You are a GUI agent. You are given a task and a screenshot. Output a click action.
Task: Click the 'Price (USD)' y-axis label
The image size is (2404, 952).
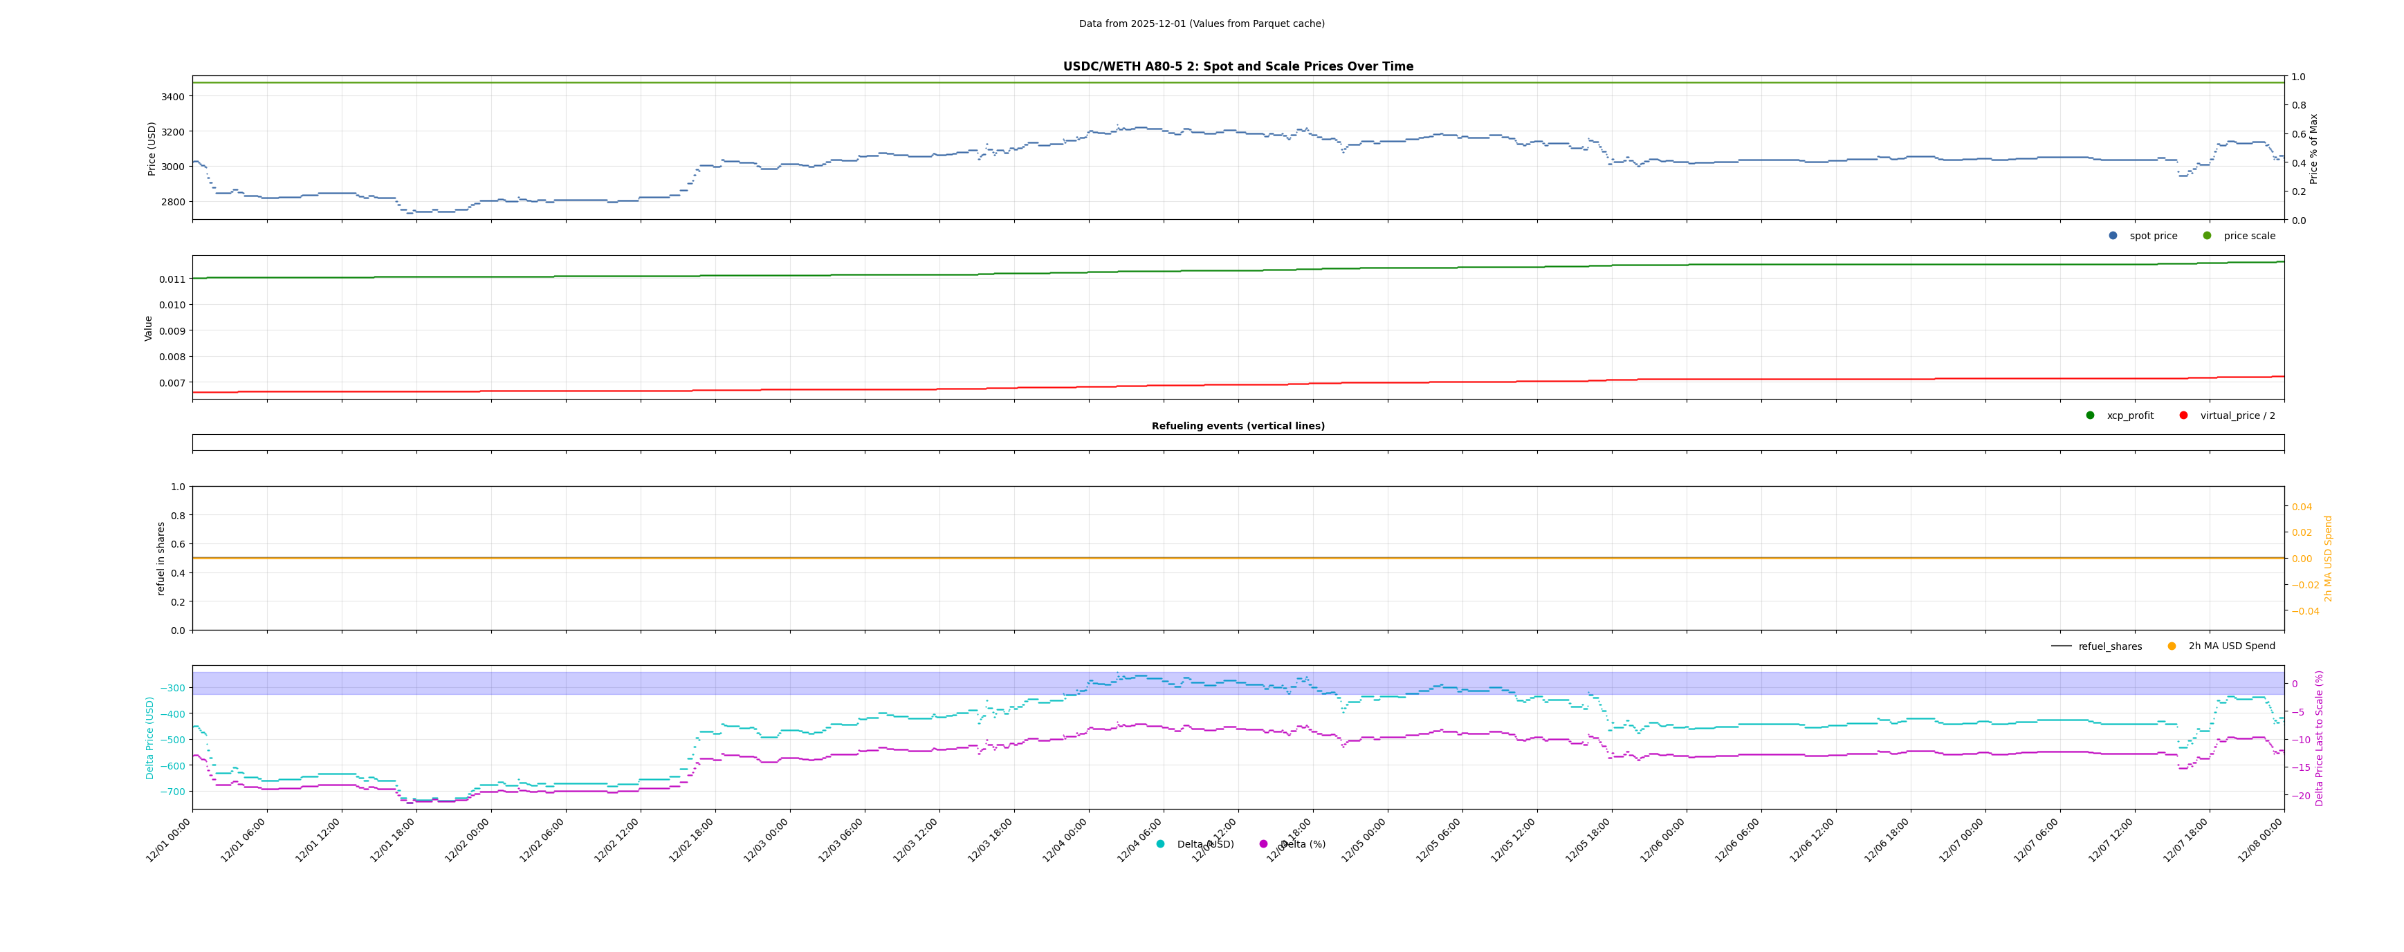152,148
